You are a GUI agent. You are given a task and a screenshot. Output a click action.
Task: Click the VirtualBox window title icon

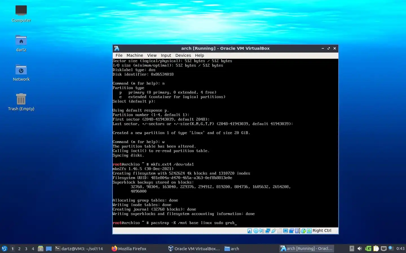tap(117, 48)
